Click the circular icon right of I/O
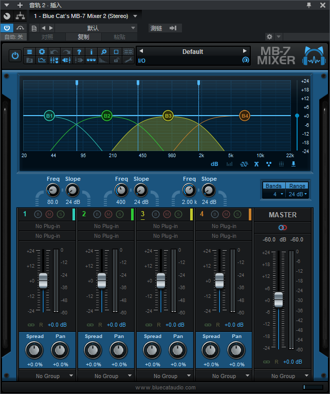This screenshot has height=394, width=330. tap(246, 60)
